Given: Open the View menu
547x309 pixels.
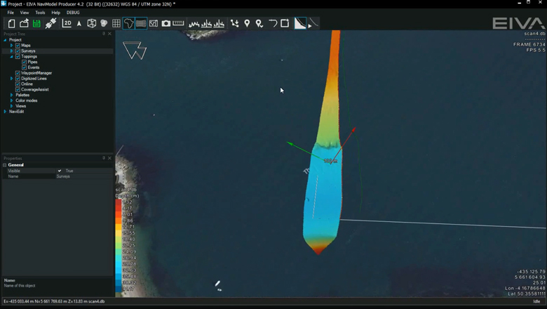Looking at the screenshot, I should click(x=25, y=13).
